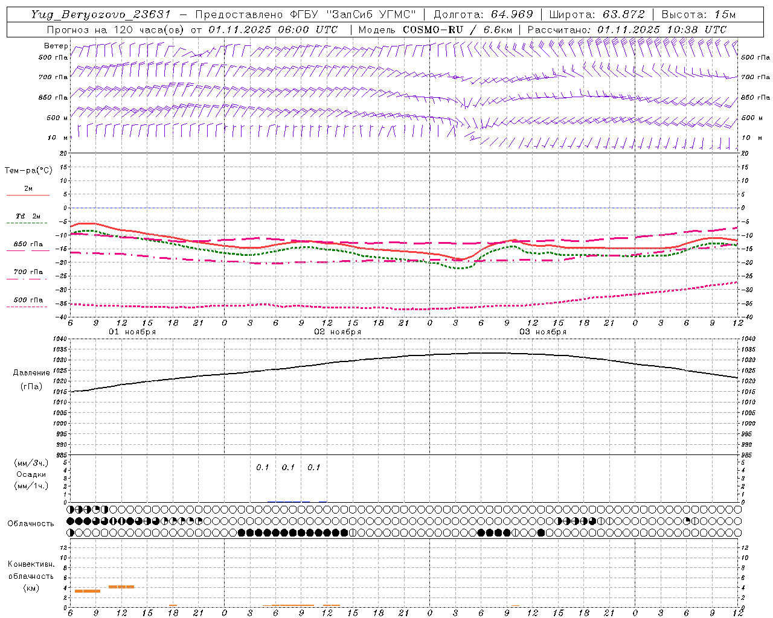Screen dimensions: 773x618
Task: Click the Td 2м dew point legend entry
Action: (28, 216)
